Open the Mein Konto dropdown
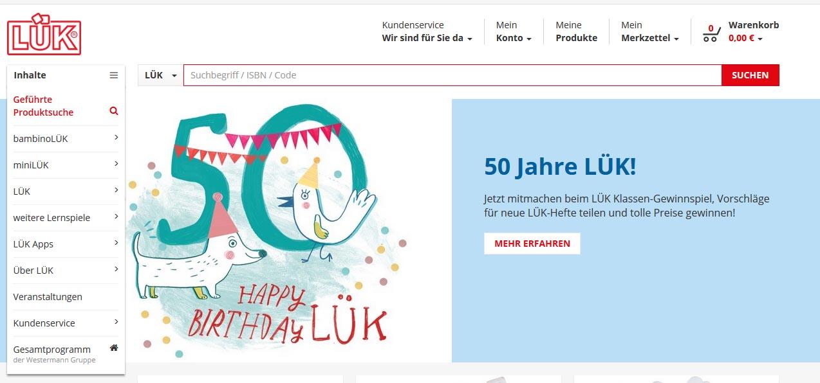This screenshot has width=820, height=383. pyautogui.click(x=514, y=31)
